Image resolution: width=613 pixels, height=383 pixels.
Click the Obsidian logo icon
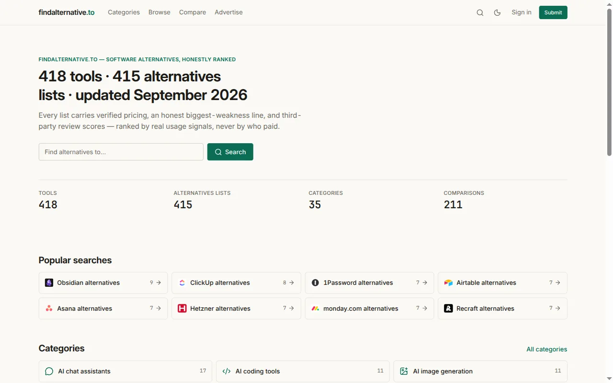coord(49,282)
